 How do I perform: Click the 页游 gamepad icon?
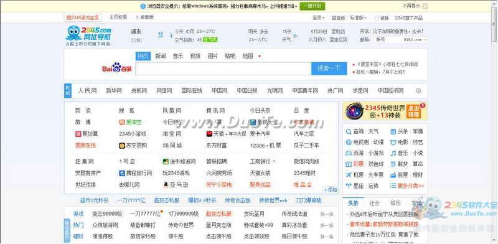pyautogui.click(x=349, y=153)
